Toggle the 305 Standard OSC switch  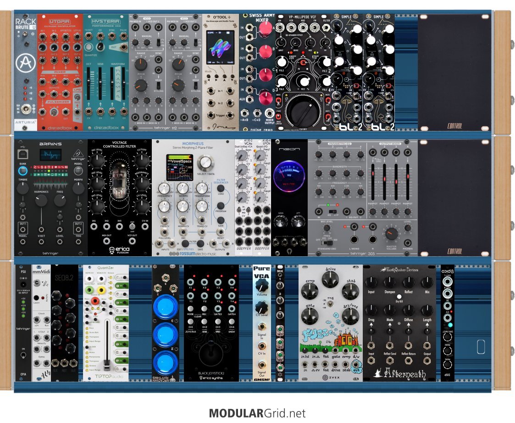coord(327,243)
